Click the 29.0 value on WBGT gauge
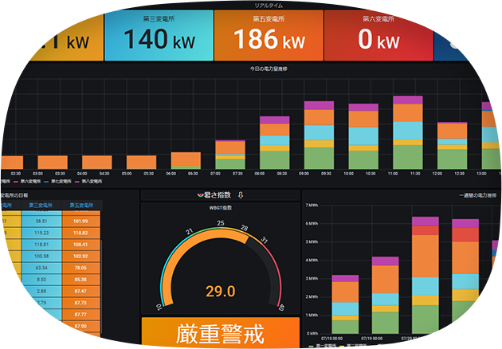The image size is (502, 349). [220, 292]
